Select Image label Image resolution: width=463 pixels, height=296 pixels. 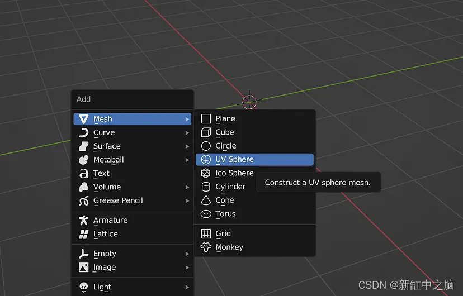pos(104,268)
